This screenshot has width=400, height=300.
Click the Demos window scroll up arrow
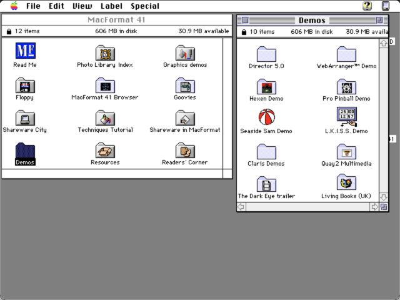383,43
